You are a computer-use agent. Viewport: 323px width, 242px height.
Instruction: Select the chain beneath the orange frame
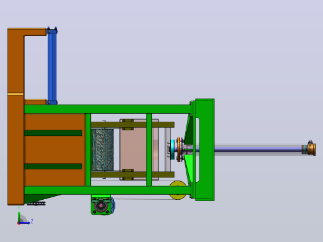click(36, 204)
